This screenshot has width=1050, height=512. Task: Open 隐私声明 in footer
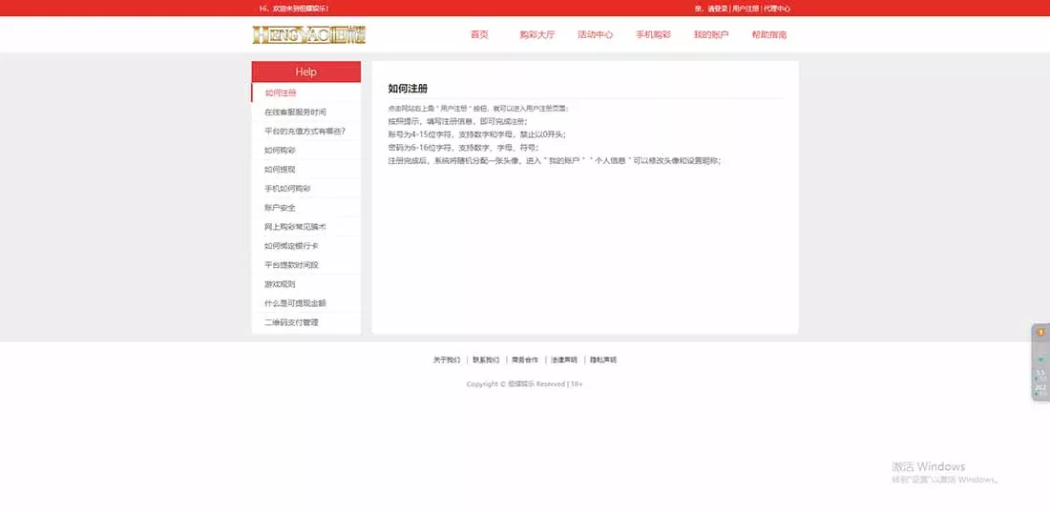pos(603,360)
